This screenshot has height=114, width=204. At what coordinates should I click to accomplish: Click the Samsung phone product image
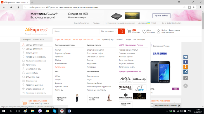tap(160, 72)
